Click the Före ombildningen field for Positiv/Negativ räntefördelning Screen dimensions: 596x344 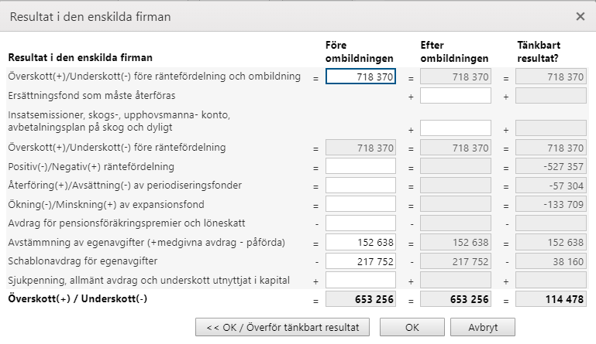point(360,166)
